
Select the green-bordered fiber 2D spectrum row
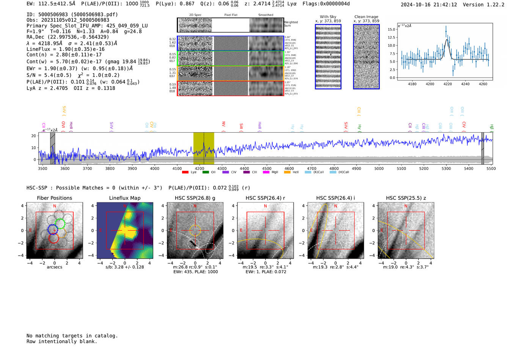230,58
